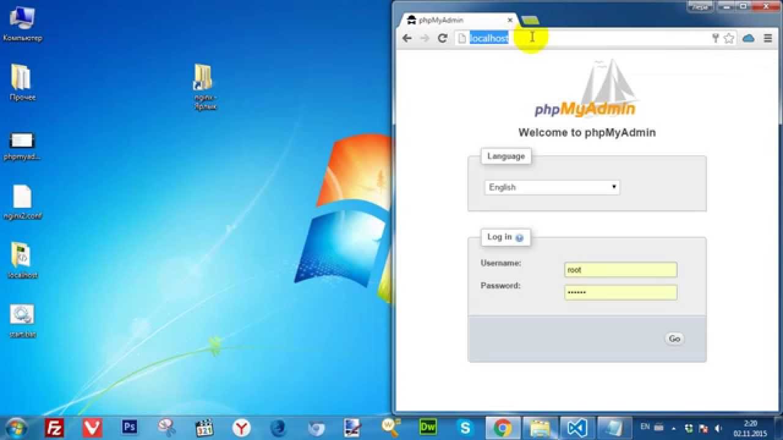
Task: Bookmark this page with the star
Action: click(x=729, y=38)
